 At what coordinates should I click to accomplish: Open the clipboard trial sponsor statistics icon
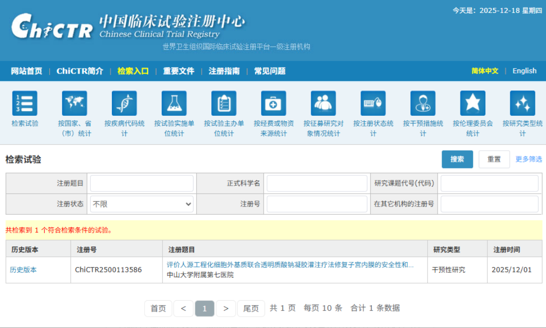pos(224,103)
